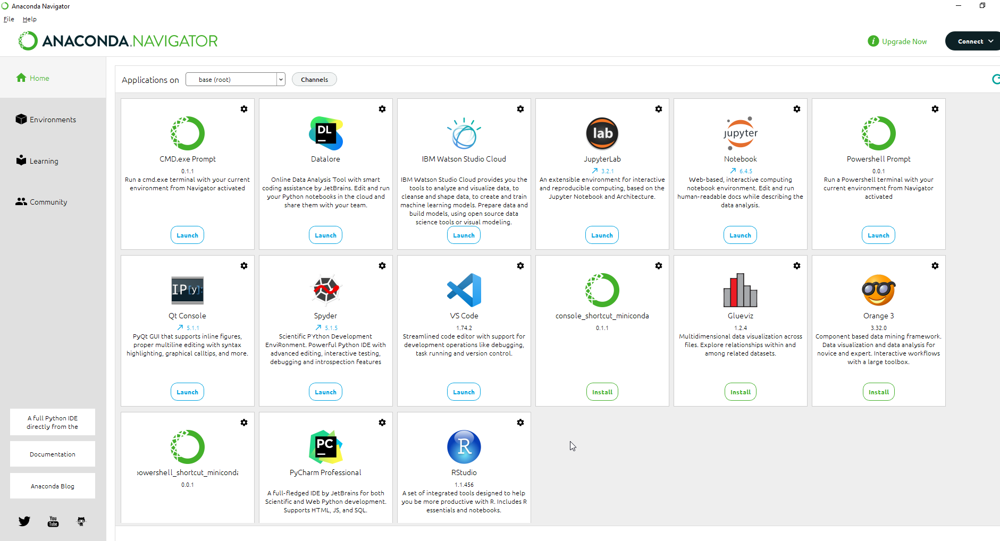The width and height of the screenshot is (1000, 541).
Task: Install Glueviz
Action: [x=741, y=392]
